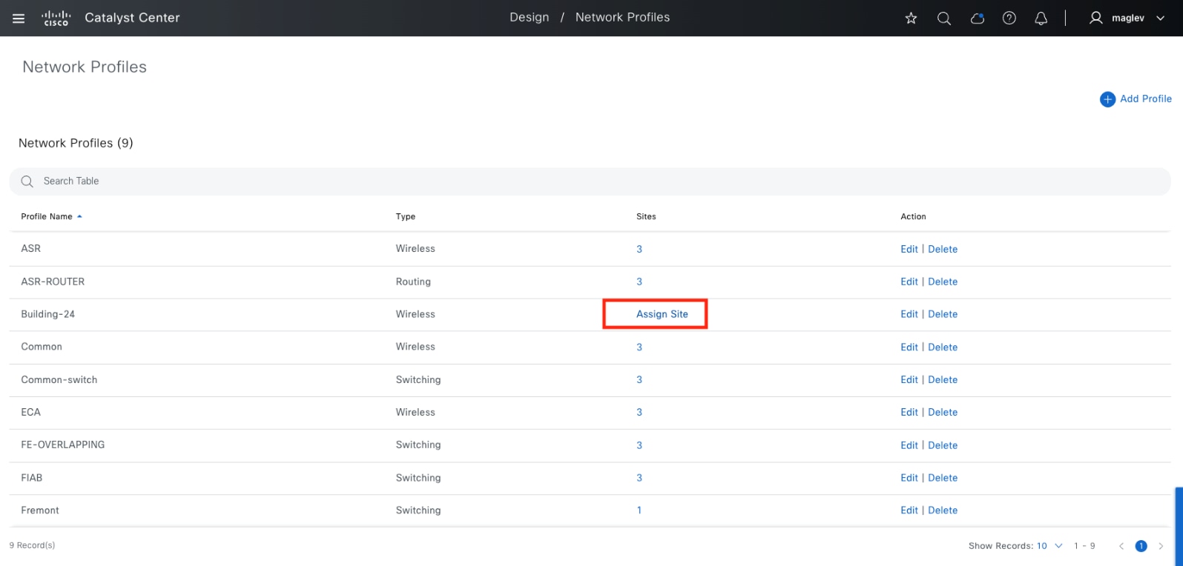Click the favorites star icon
The height and width of the screenshot is (566, 1183).
[x=911, y=19]
